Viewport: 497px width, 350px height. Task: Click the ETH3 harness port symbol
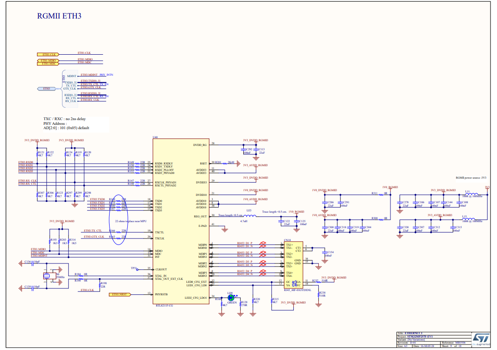47,89
